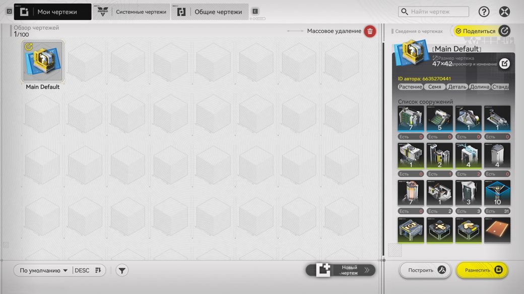Open blueprint preview and edit icon

[504, 63]
